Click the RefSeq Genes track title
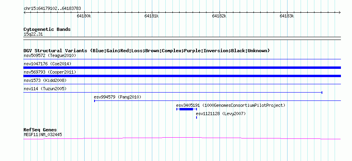Screen dimensions: 352x161 40,130
